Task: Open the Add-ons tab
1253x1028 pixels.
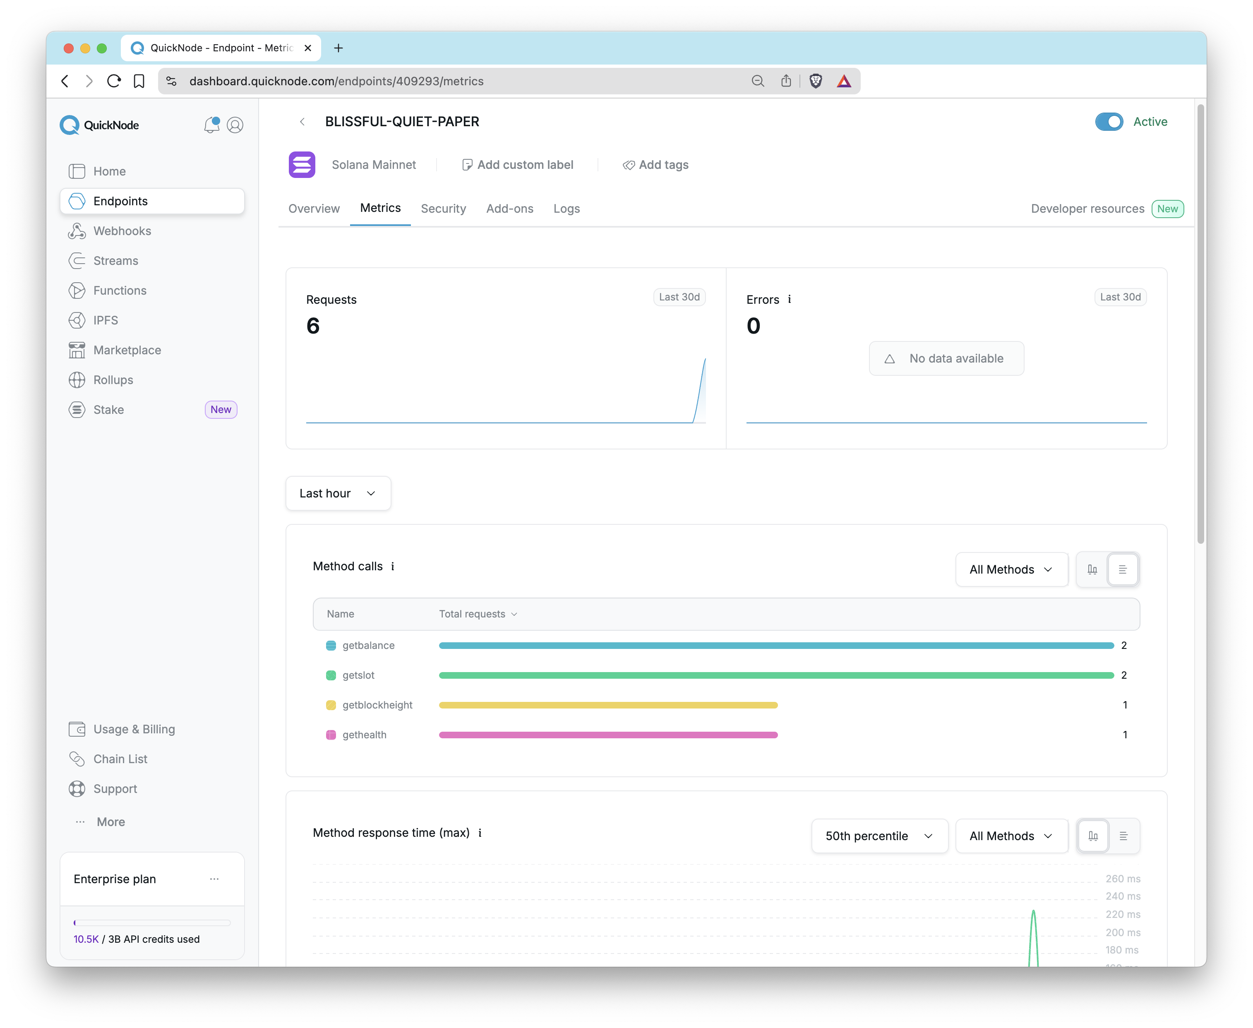Action: 510,209
